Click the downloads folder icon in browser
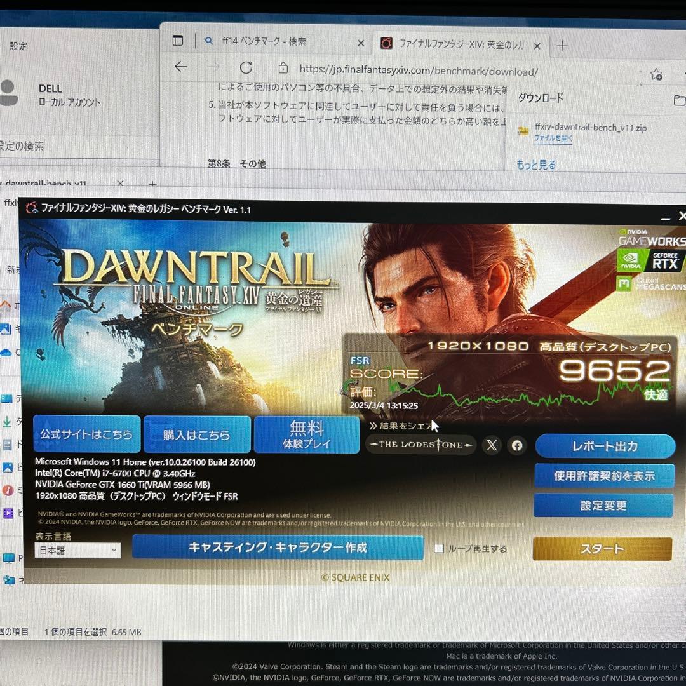The image size is (686, 686). (679, 100)
